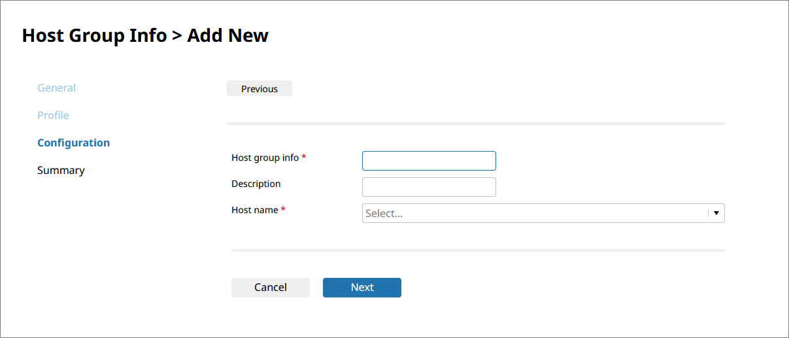Go to the Profile wizard step
This screenshot has width=789, height=338.
(x=53, y=115)
